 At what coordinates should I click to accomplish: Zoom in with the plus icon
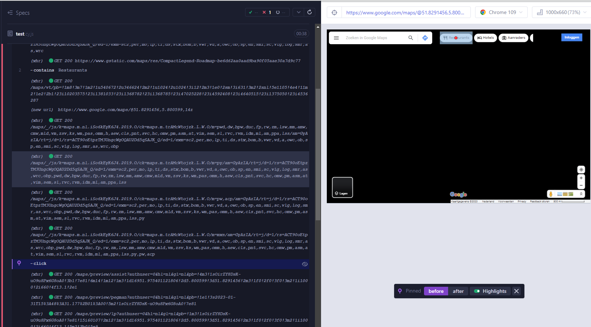pos(581,178)
